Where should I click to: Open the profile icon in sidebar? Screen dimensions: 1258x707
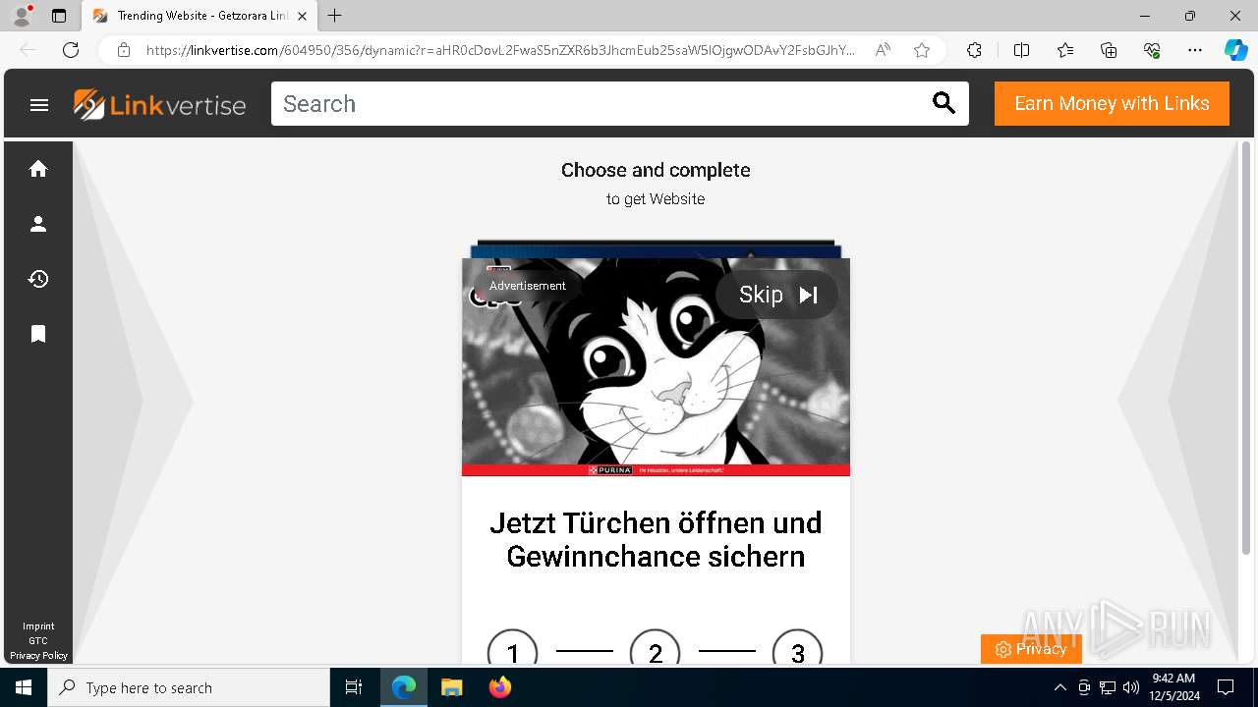coord(38,224)
